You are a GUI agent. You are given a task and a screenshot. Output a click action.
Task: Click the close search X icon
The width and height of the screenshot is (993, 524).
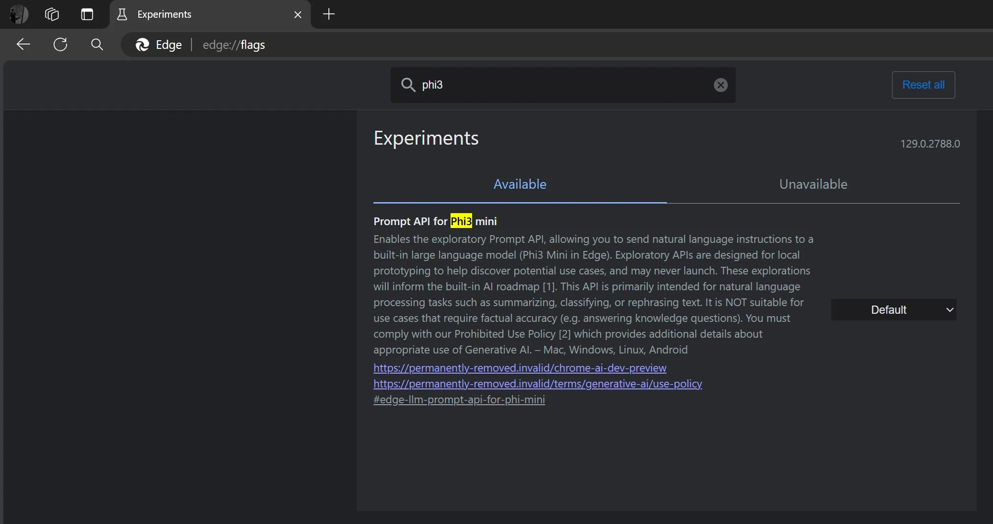[721, 84]
